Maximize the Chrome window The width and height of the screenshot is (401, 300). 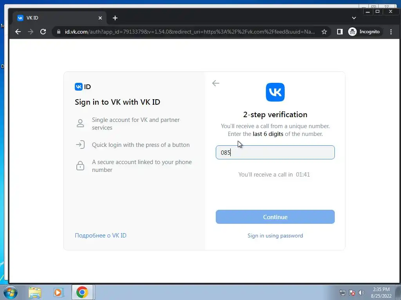tap(377, 11)
